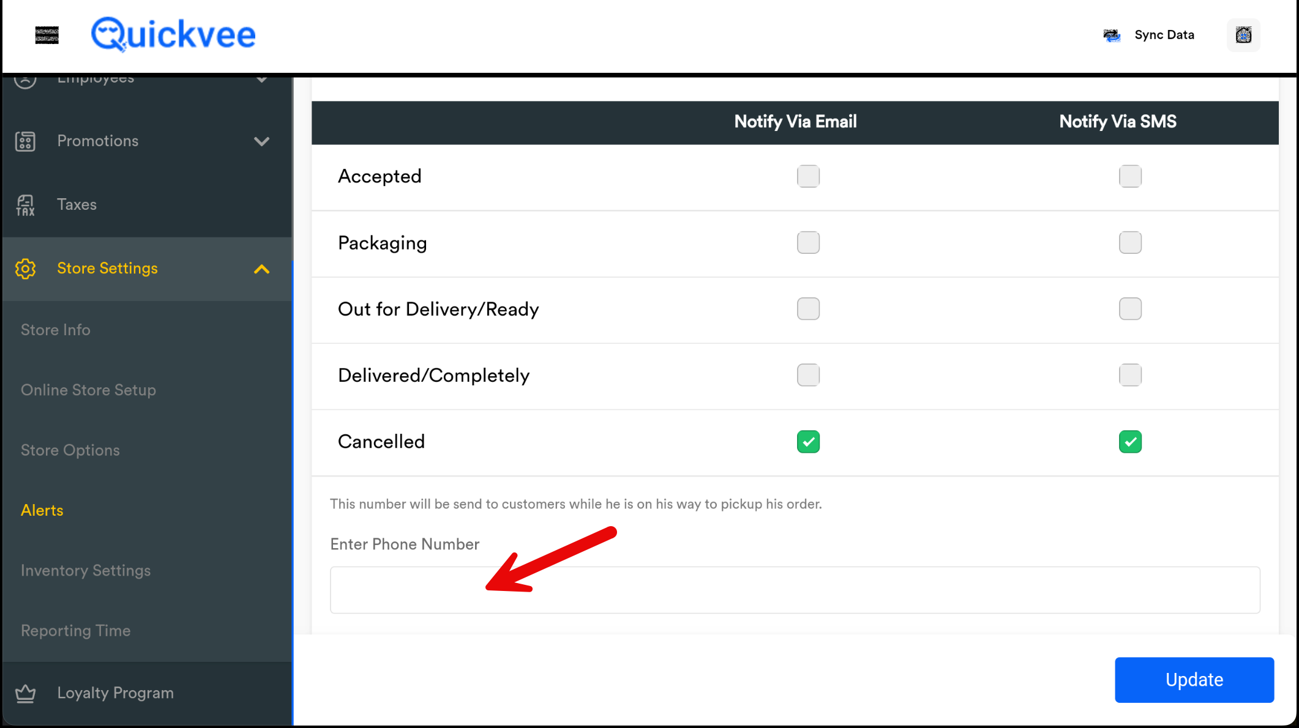Open the Store Info submenu item

tap(56, 330)
